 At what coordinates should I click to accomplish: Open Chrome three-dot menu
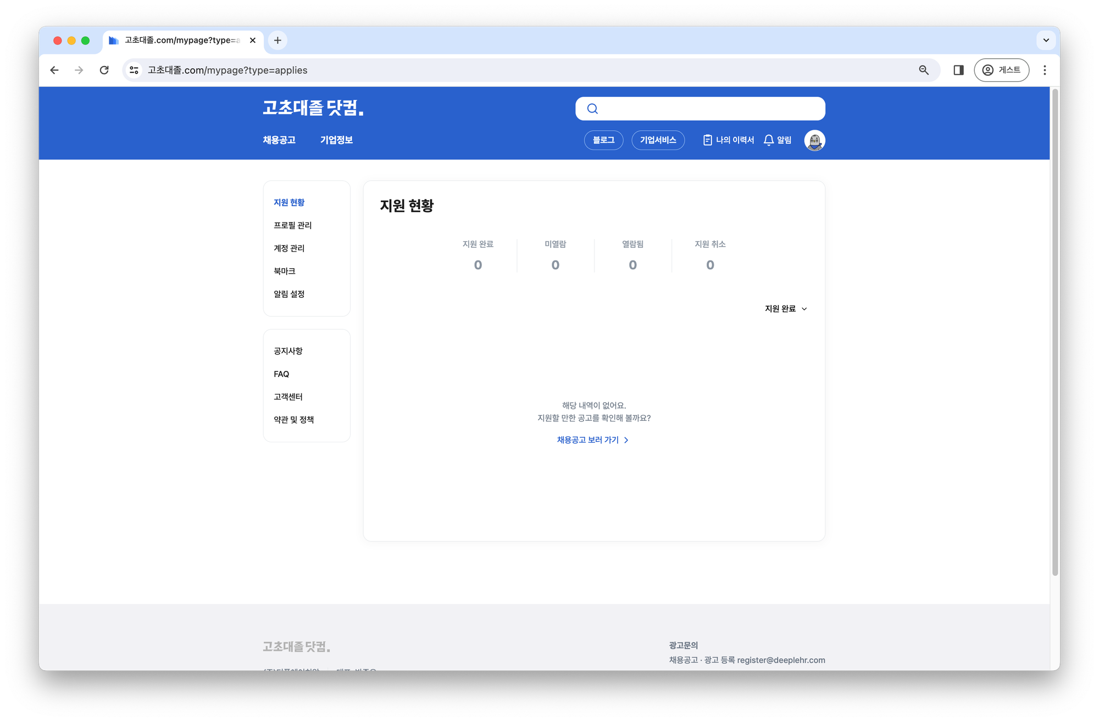coord(1045,70)
